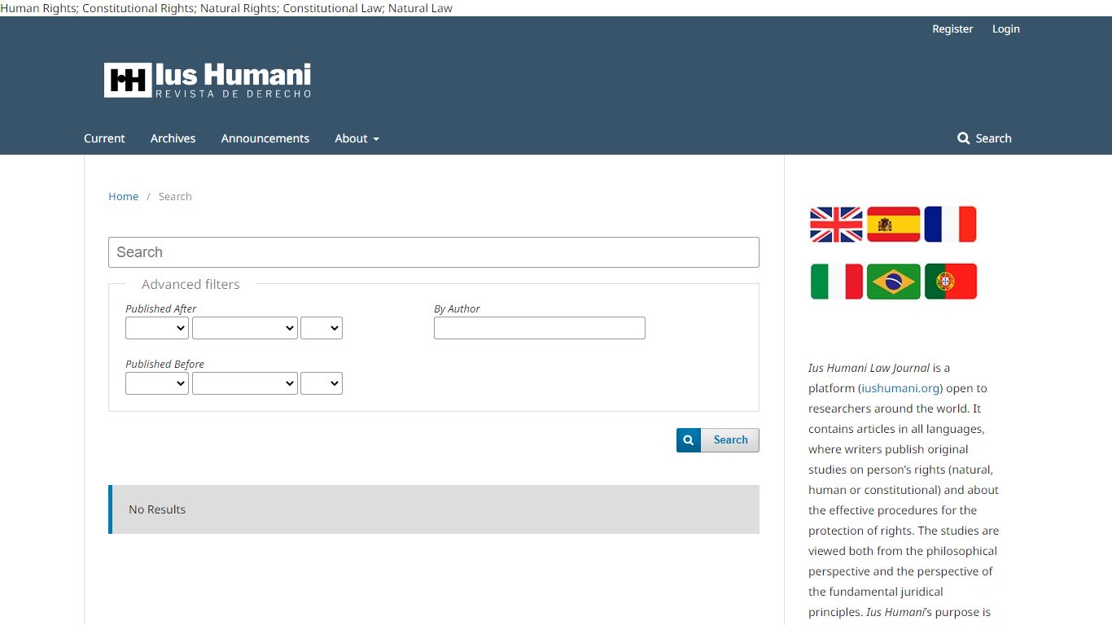Open the Archives page
The width and height of the screenshot is (1112, 625).
coord(173,138)
